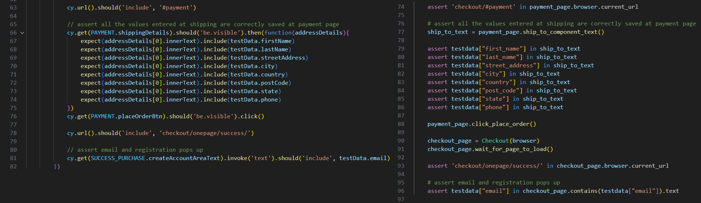
Task: Click the '#payment' string on line 63
Action: (178, 8)
